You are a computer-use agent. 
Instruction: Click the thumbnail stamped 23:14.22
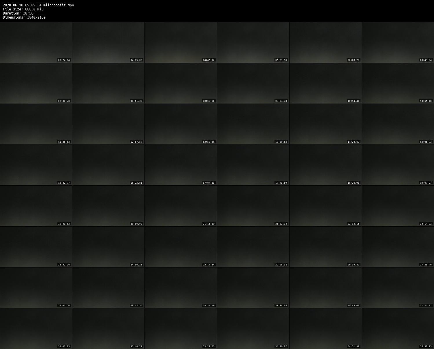point(398,206)
